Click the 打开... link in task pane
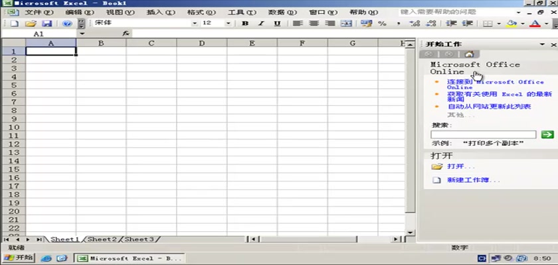The image size is (558, 265). click(461, 166)
